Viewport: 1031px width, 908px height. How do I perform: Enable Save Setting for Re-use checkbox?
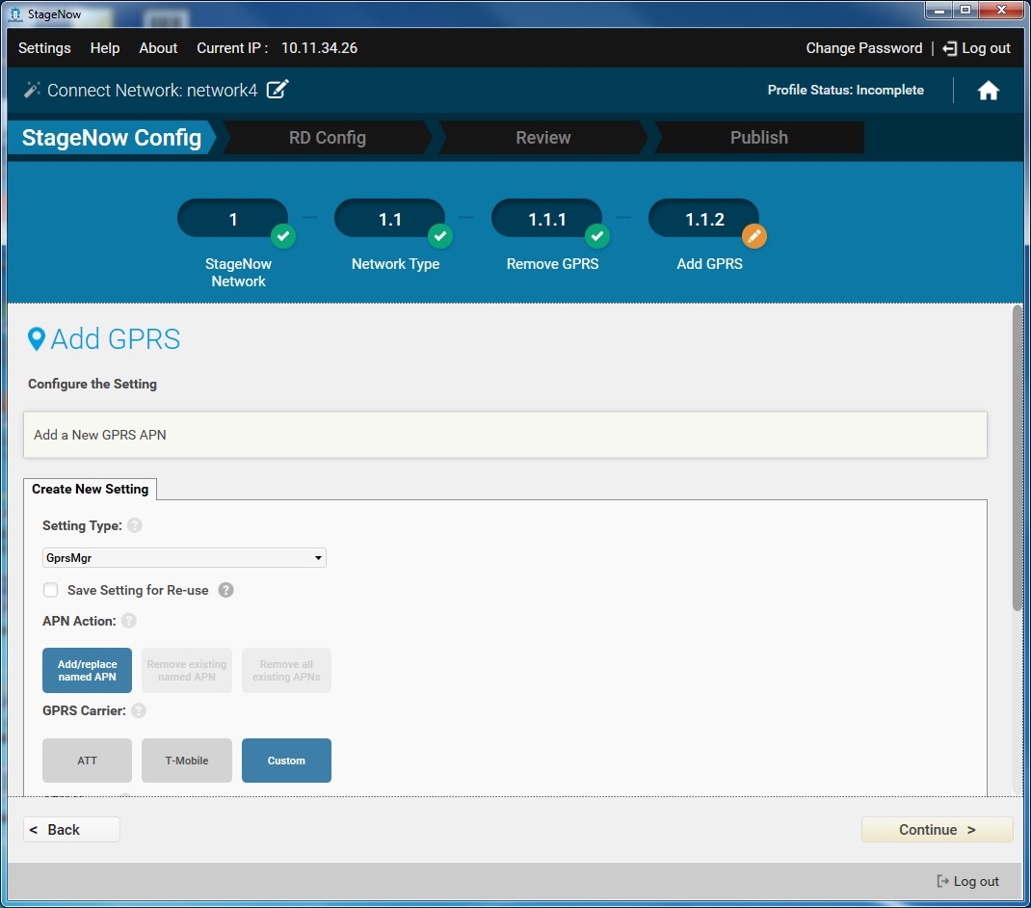point(51,590)
